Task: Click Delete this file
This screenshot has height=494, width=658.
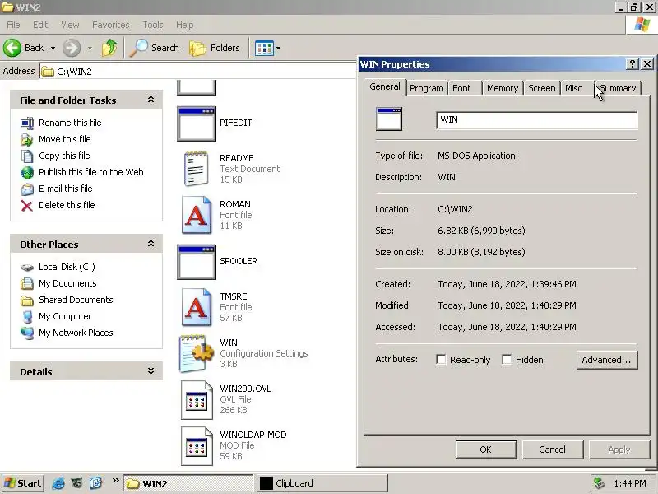Action: [67, 205]
